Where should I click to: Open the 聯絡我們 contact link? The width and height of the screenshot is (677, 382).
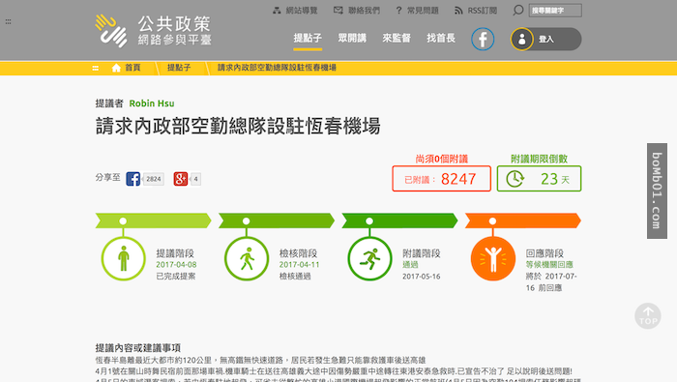coord(357,11)
